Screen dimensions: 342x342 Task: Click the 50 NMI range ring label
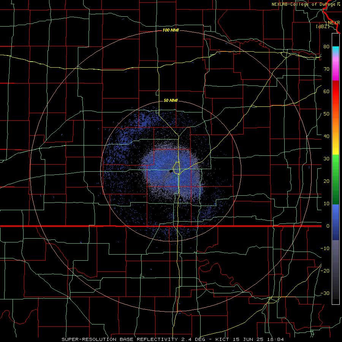[x=171, y=100]
